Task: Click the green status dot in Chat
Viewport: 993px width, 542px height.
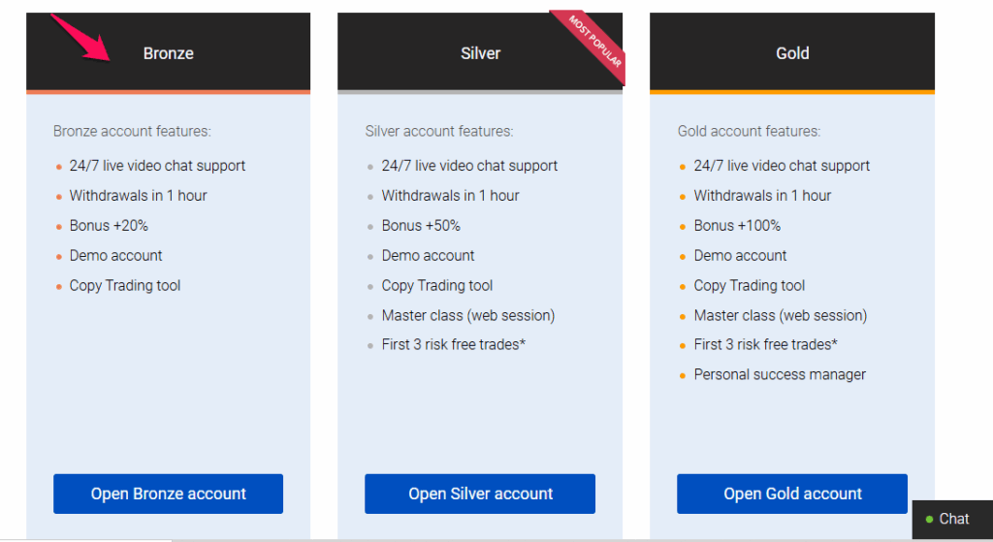Action: [x=929, y=519]
